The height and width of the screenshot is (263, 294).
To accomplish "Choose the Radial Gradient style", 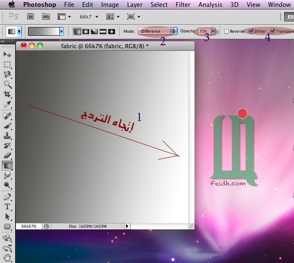I will (86, 31).
